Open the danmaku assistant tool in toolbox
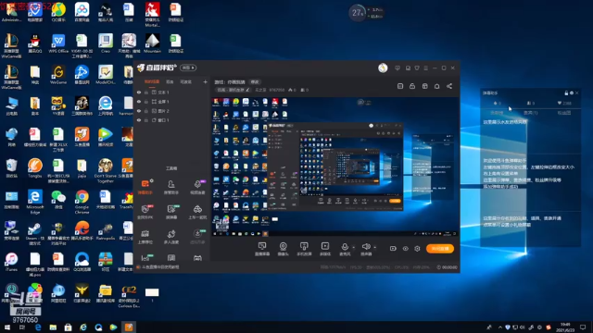Screen dimensions: 593x333 click(x=145, y=186)
